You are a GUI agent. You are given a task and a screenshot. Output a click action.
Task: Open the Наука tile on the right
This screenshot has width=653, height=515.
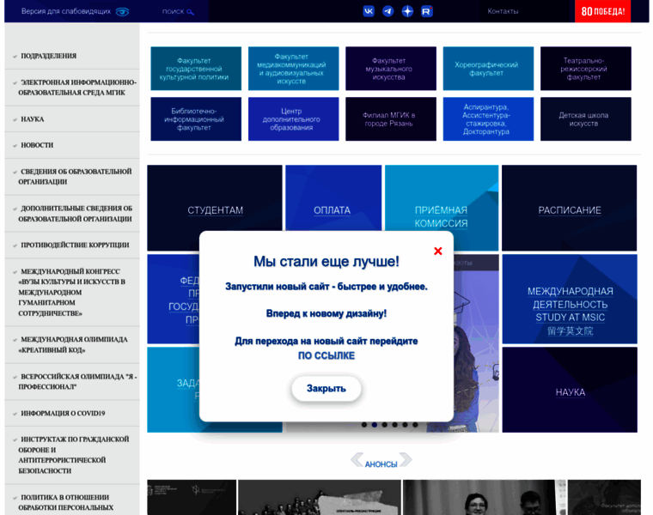click(x=570, y=390)
